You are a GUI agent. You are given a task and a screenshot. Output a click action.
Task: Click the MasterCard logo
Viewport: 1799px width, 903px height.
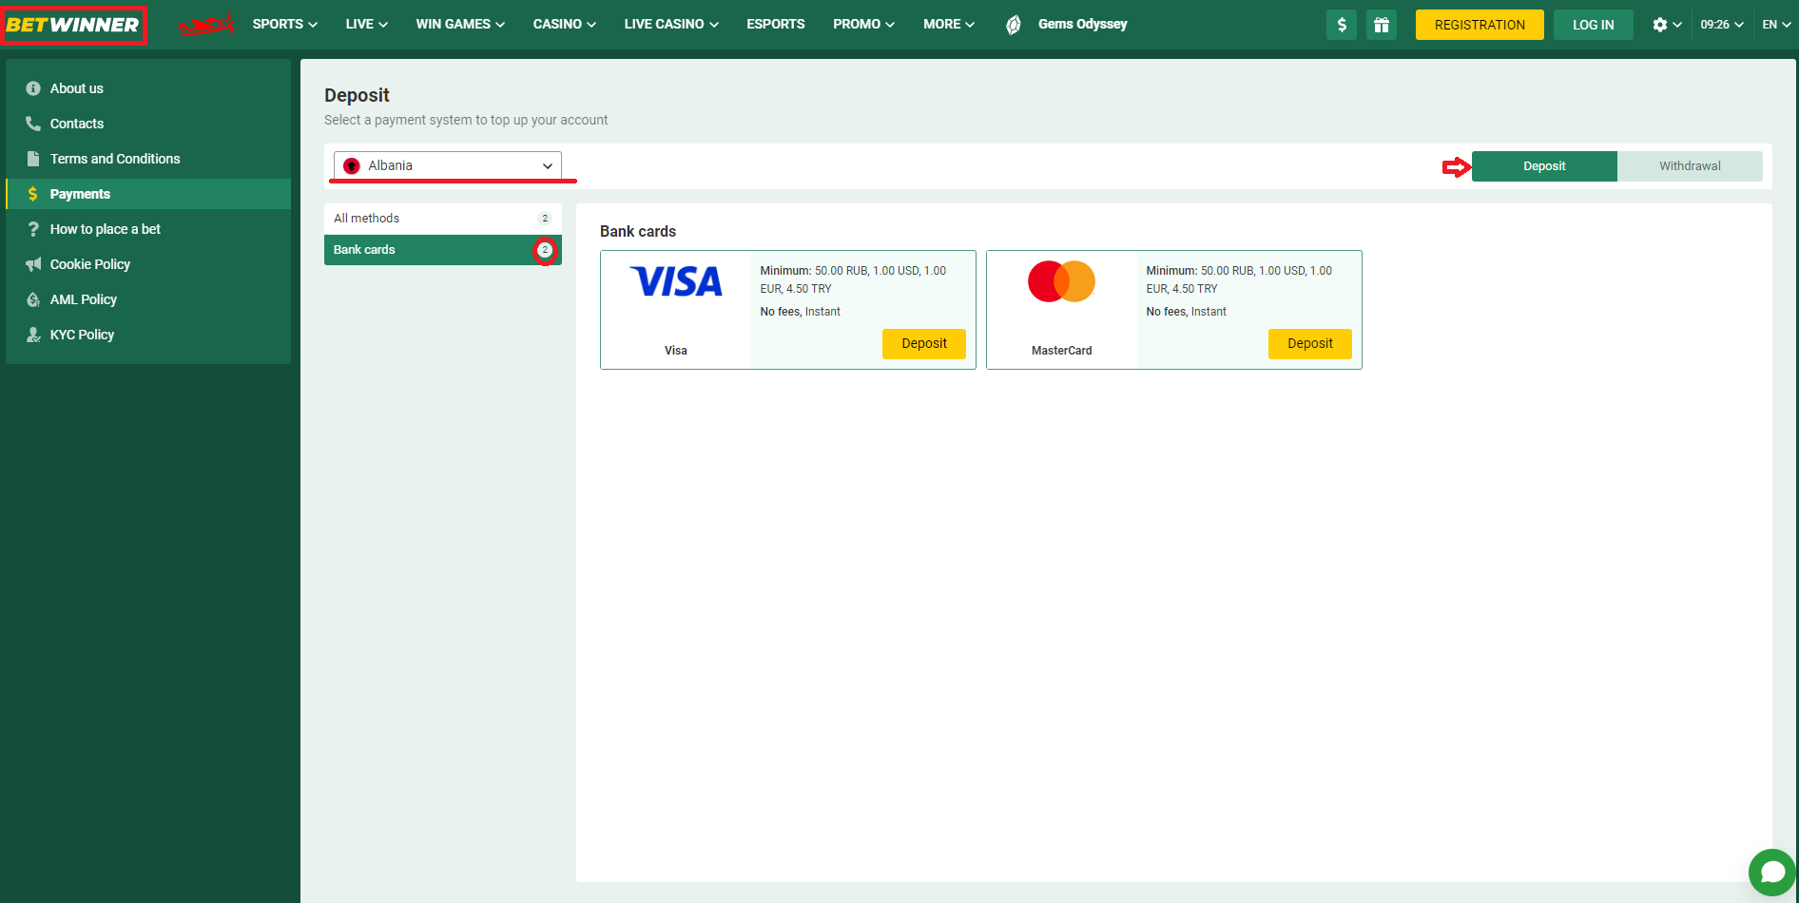point(1061,281)
